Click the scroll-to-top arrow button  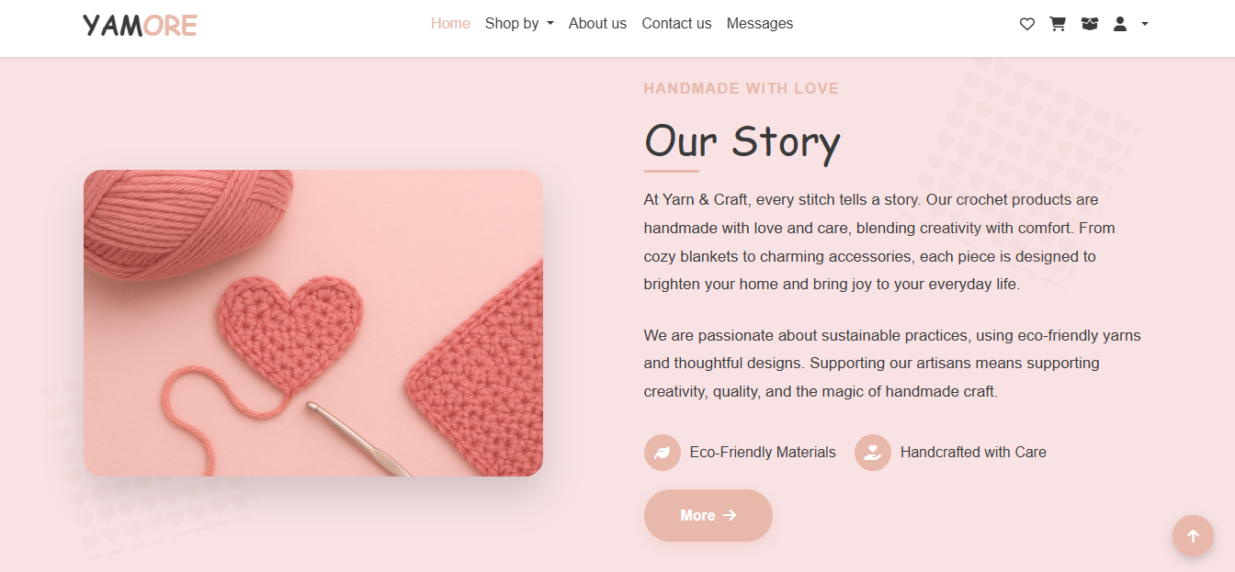[x=1193, y=536]
